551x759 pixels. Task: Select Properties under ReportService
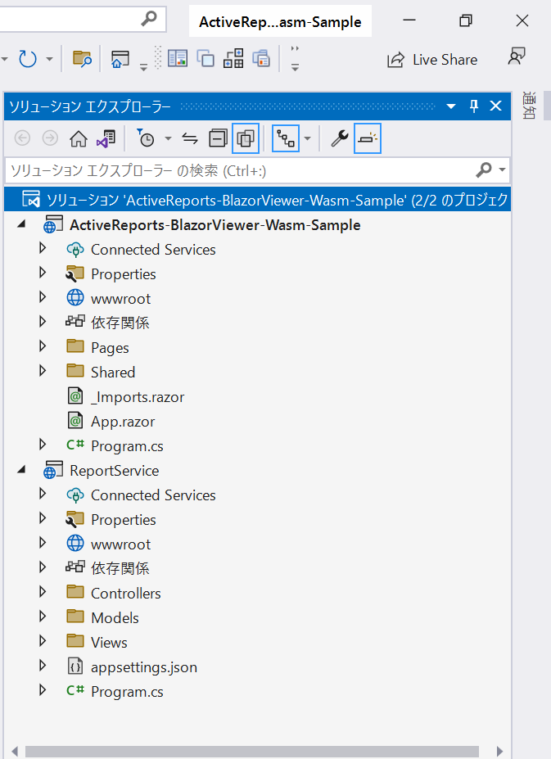[124, 520]
